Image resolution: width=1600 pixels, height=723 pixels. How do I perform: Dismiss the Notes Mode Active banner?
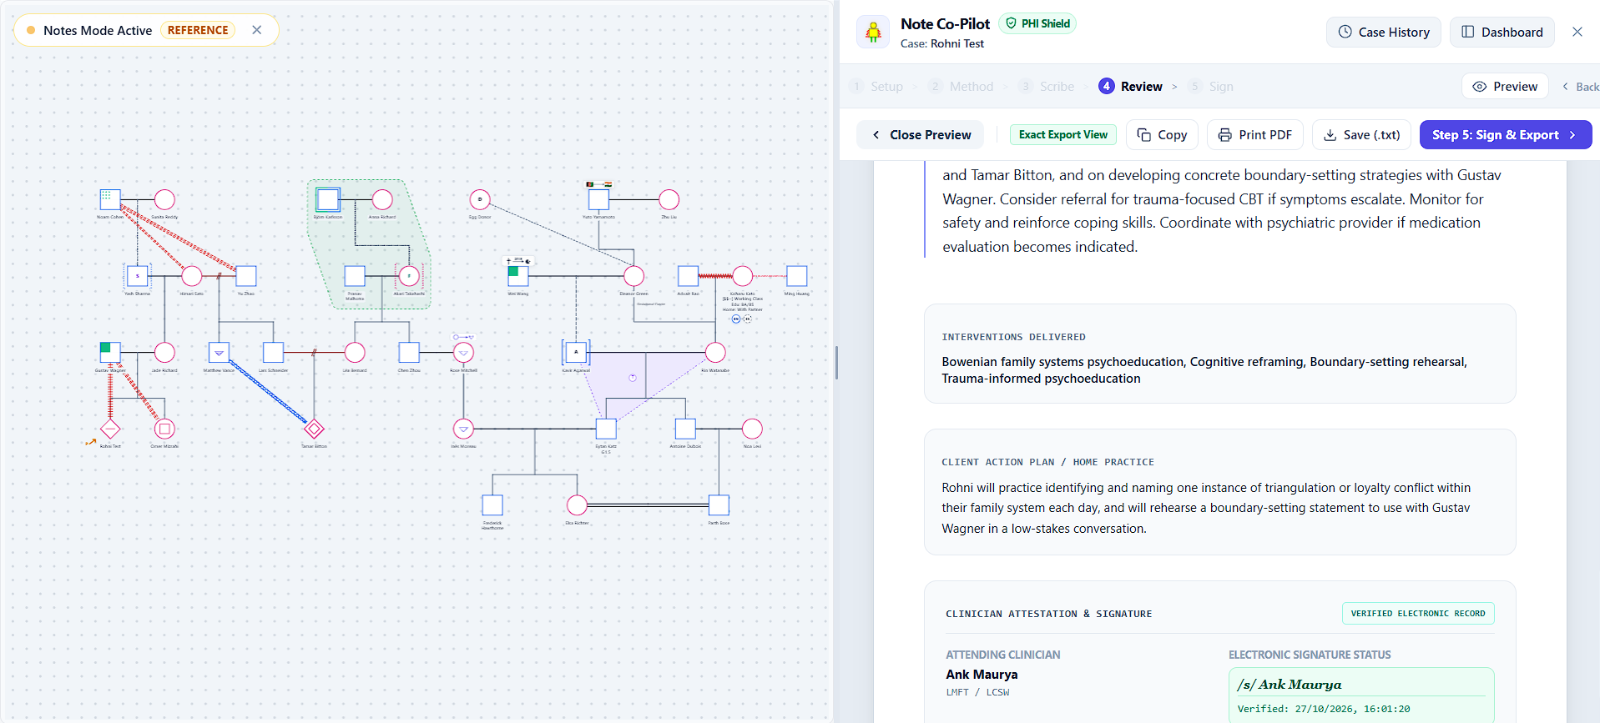click(x=257, y=30)
